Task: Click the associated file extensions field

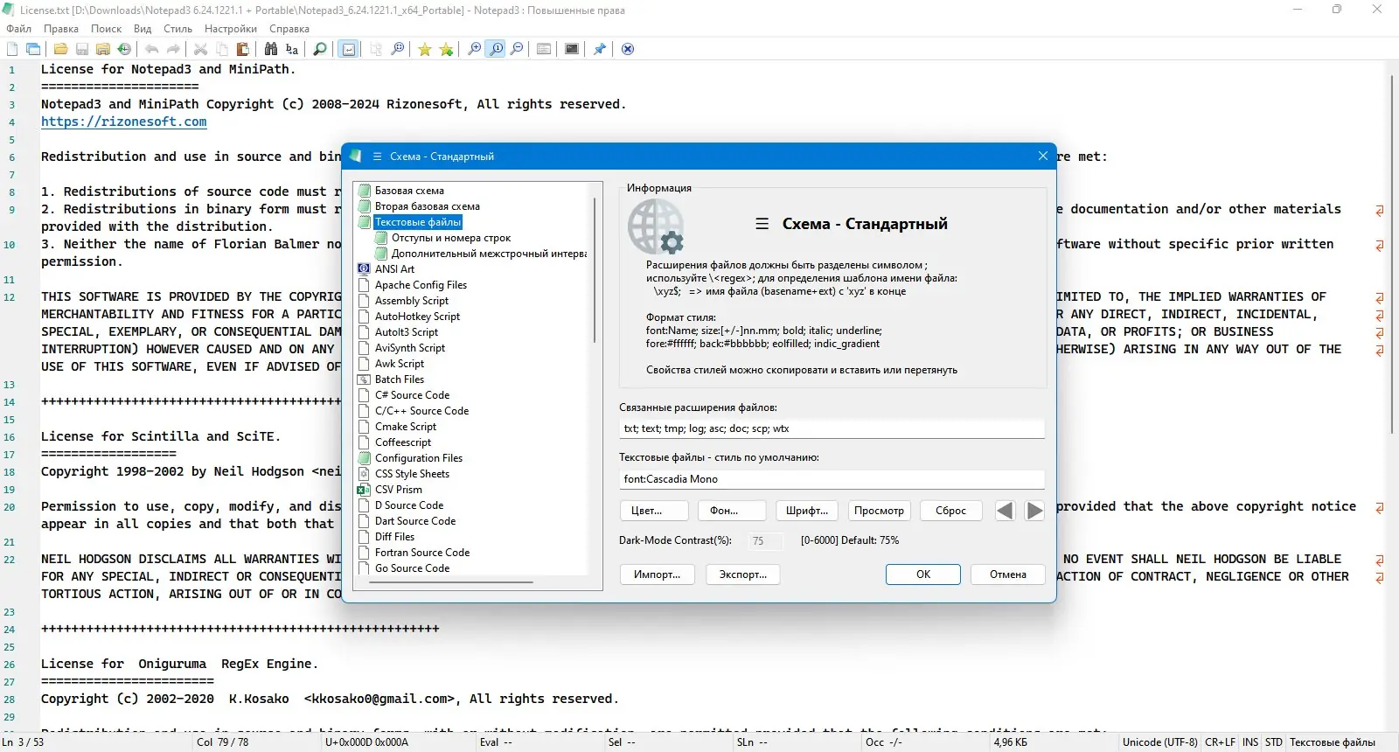Action: pyautogui.click(x=832, y=428)
